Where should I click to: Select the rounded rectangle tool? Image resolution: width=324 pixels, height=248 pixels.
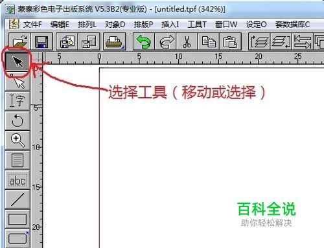pyautogui.click(x=17, y=238)
